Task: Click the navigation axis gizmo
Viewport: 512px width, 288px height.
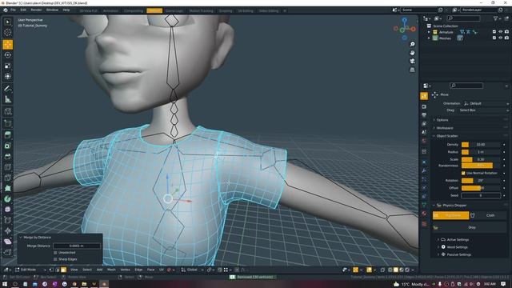Action: coord(404,30)
